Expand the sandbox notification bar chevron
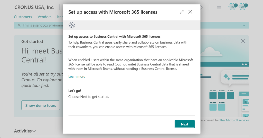Viewport: 263px width, 138px height. [244, 25]
